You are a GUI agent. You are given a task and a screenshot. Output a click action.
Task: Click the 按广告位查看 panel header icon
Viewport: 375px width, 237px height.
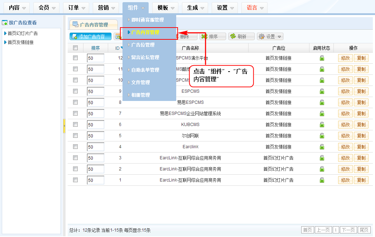[5, 23]
